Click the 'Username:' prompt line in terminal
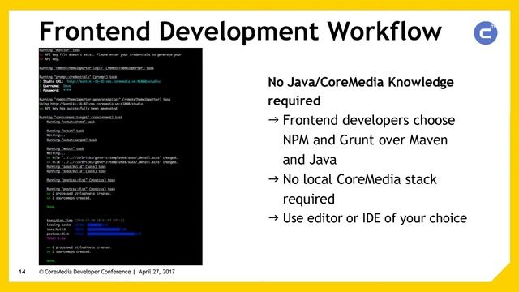Viewport: 519px width, 292px height. tap(55, 86)
